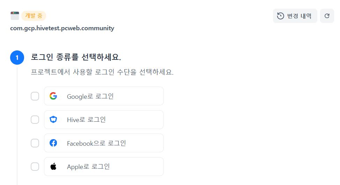
Task: Click the history clock icon
Action: point(280,16)
